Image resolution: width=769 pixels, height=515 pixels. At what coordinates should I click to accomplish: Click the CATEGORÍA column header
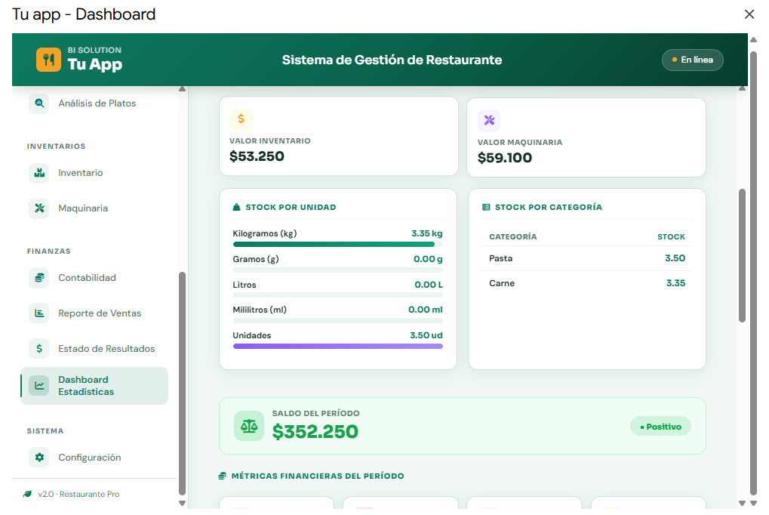point(512,236)
